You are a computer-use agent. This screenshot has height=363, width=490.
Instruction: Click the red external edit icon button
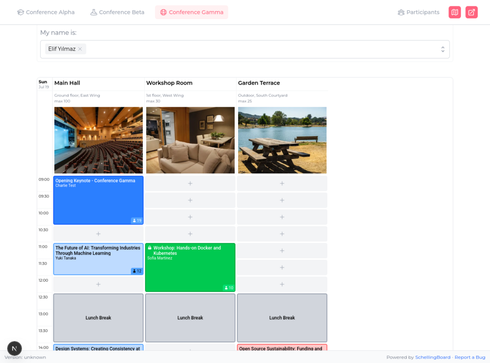coord(471,12)
